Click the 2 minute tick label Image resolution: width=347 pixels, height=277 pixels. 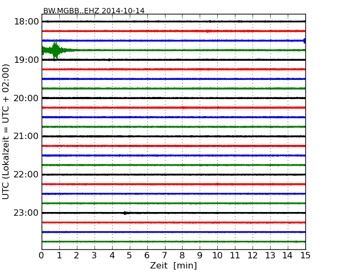pos(76,256)
